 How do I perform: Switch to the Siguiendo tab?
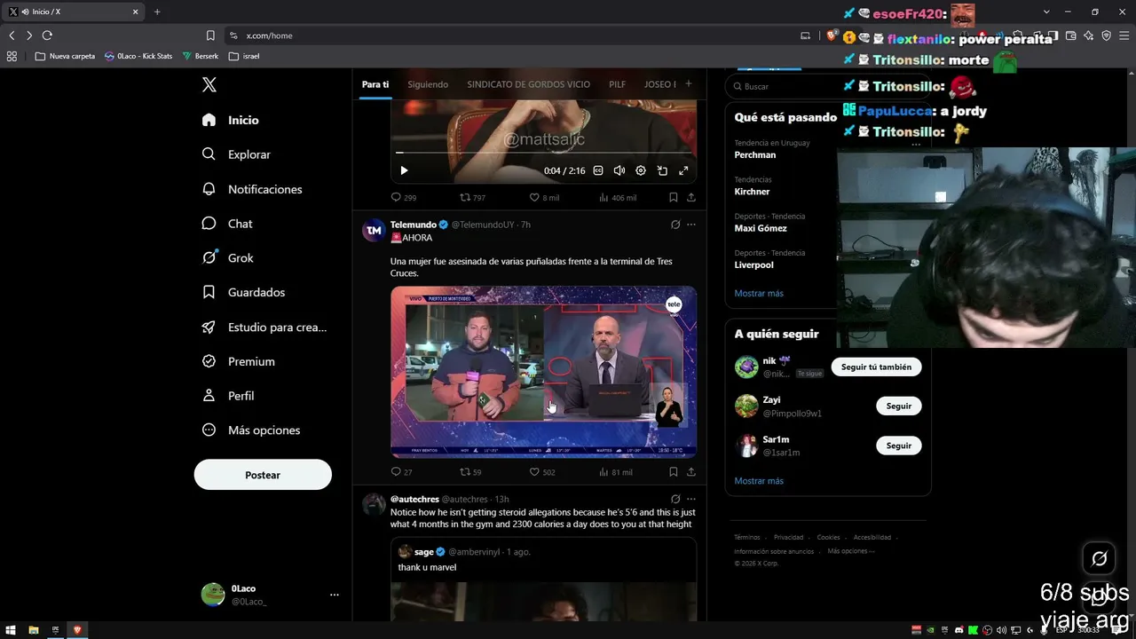click(x=428, y=84)
